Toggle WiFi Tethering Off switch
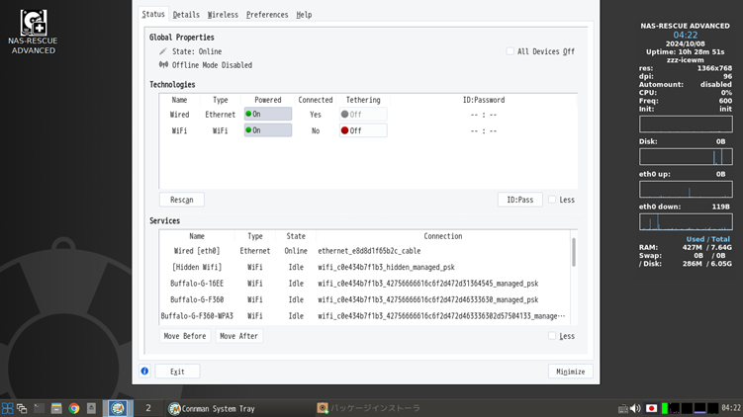743x417 pixels. pyautogui.click(x=363, y=130)
